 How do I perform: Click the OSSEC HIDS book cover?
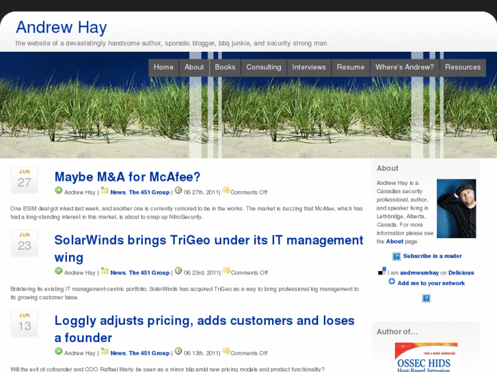point(427,357)
